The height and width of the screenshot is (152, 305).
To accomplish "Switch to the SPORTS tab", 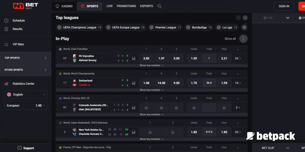I will 90,6.
